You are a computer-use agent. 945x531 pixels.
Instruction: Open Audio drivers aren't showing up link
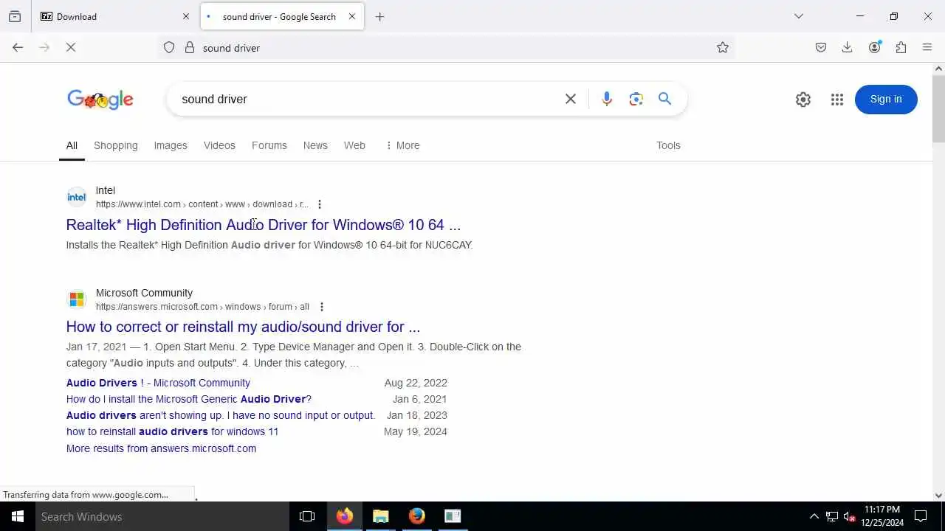click(x=221, y=415)
